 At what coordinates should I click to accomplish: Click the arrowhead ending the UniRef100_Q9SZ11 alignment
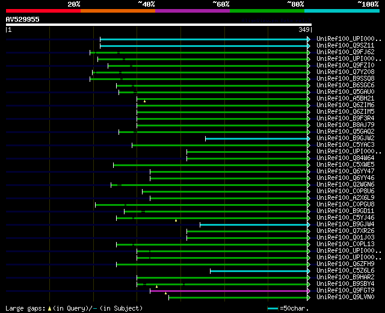pyautogui.click(x=309, y=46)
